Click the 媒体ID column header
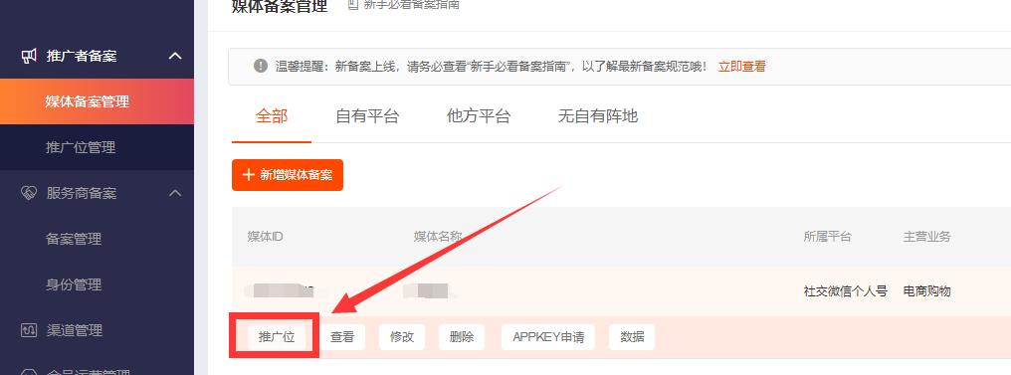Image resolution: width=1011 pixels, height=375 pixels. tap(266, 237)
